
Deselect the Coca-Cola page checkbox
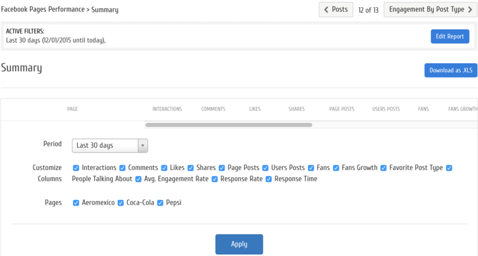[121, 203]
